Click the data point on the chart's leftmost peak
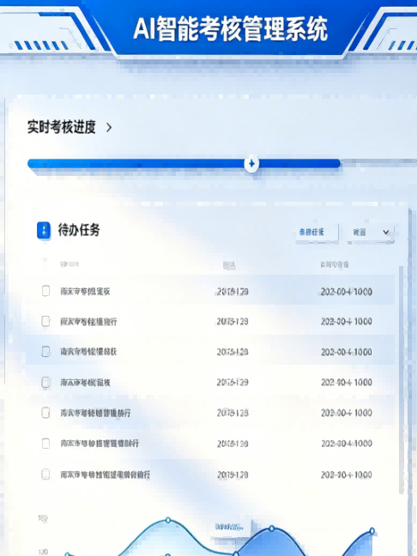The width and height of the screenshot is (417, 556). pos(168,520)
